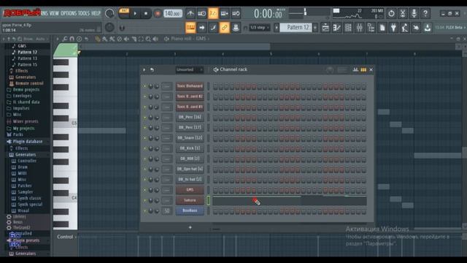Toggle the metronome icon
Image resolution: width=467 pixels, height=263 pixels.
coord(190,13)
